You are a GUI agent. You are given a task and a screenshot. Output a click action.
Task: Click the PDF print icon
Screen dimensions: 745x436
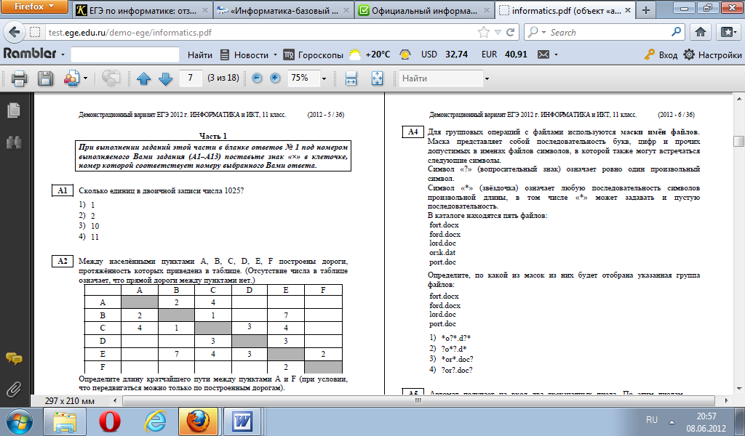19,78
